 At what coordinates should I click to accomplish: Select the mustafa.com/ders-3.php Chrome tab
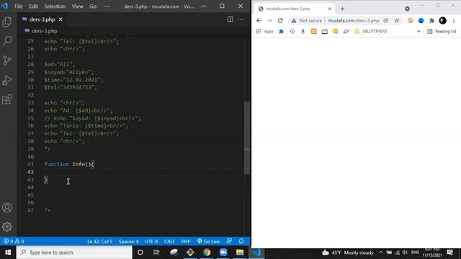[x=294, y=9]
